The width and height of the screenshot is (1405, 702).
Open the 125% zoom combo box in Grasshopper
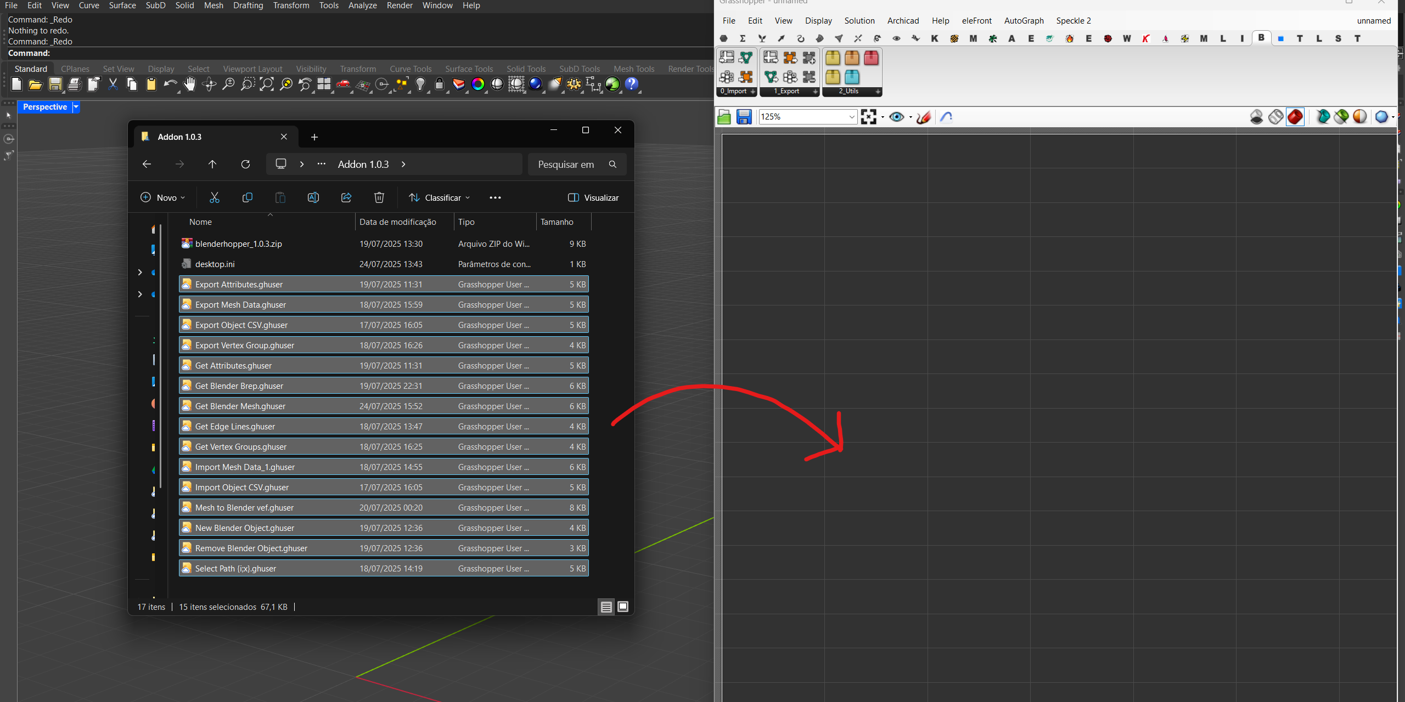tap(808, 117)
